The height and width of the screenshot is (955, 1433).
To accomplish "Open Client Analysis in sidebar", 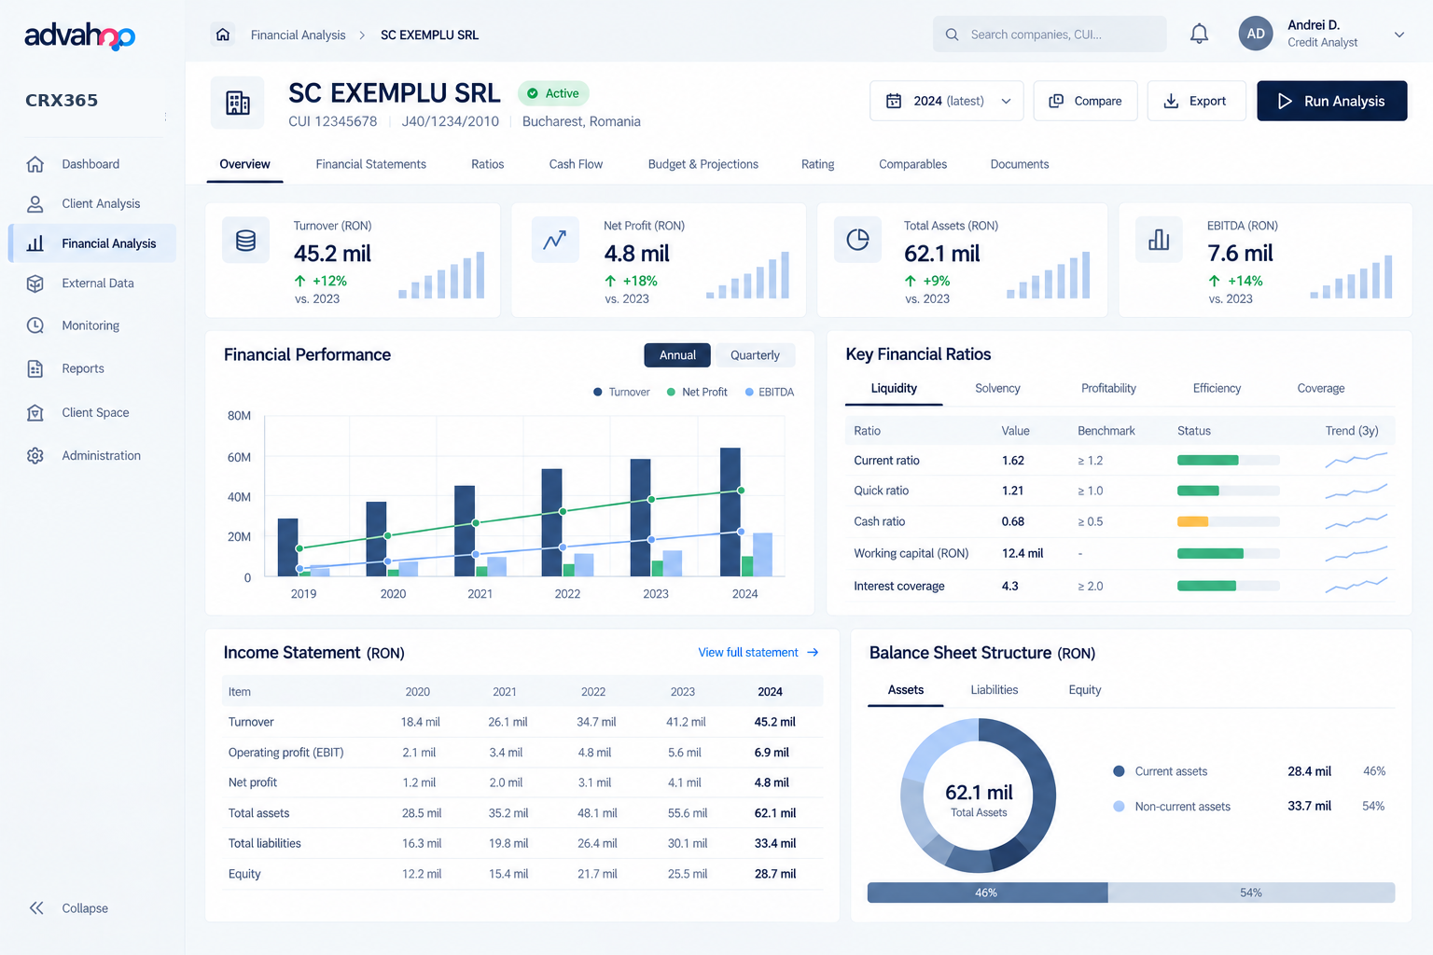I will tap(91, 203).
